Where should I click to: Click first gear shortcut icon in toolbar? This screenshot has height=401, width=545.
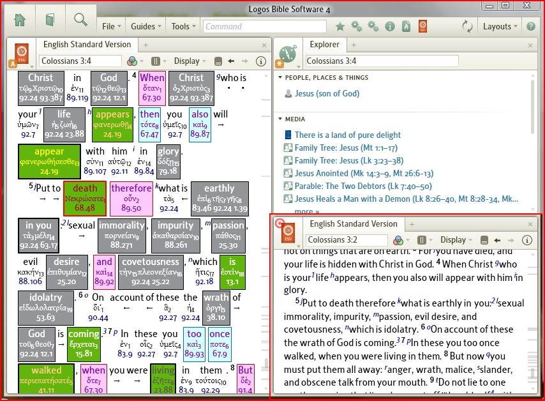tap(356, 26)
